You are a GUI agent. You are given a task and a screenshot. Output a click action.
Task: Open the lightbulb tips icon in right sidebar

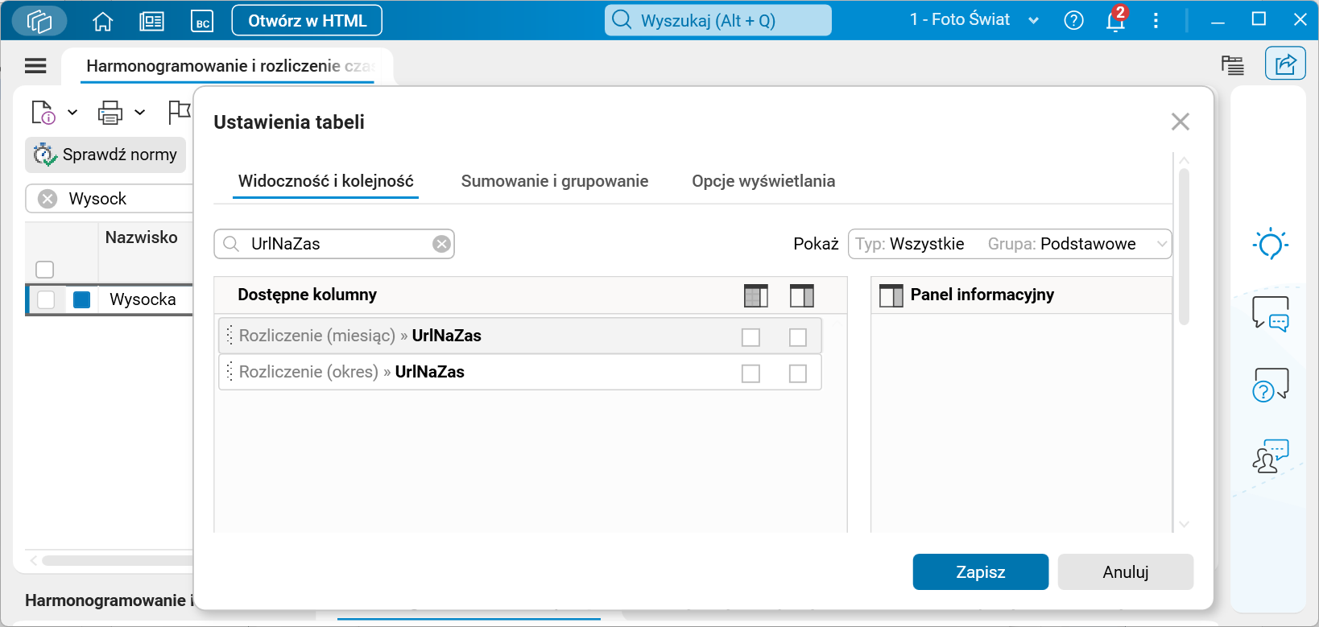pos(1271,244)
